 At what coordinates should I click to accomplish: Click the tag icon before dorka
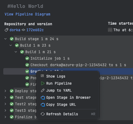[x=6, y=30]
